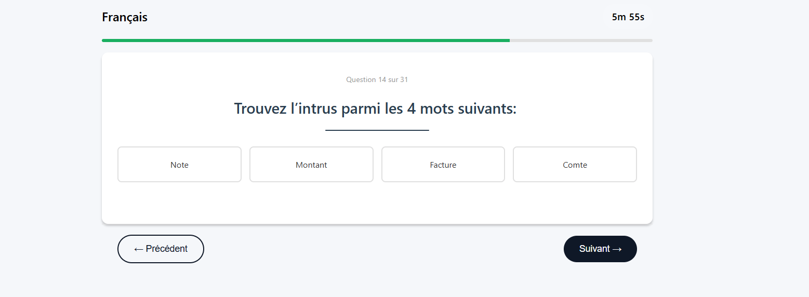Image resolution: width=809 pixels, height=297 pixels.
Task: Click the "Français" section heading
Action: (125, 17)
